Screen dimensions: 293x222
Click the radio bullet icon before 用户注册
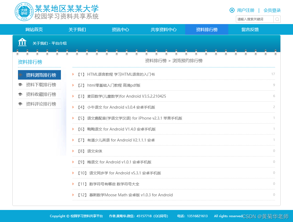click(x=232, y=10)
